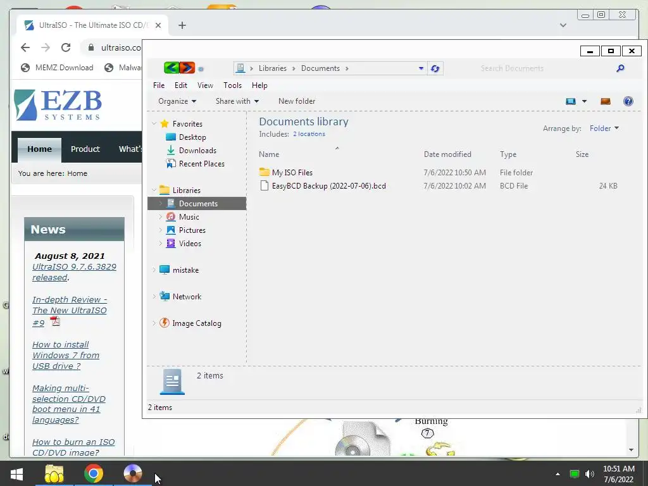The image size is (648, 486).
Task: Open the File menu
Action: click(159, 85)
